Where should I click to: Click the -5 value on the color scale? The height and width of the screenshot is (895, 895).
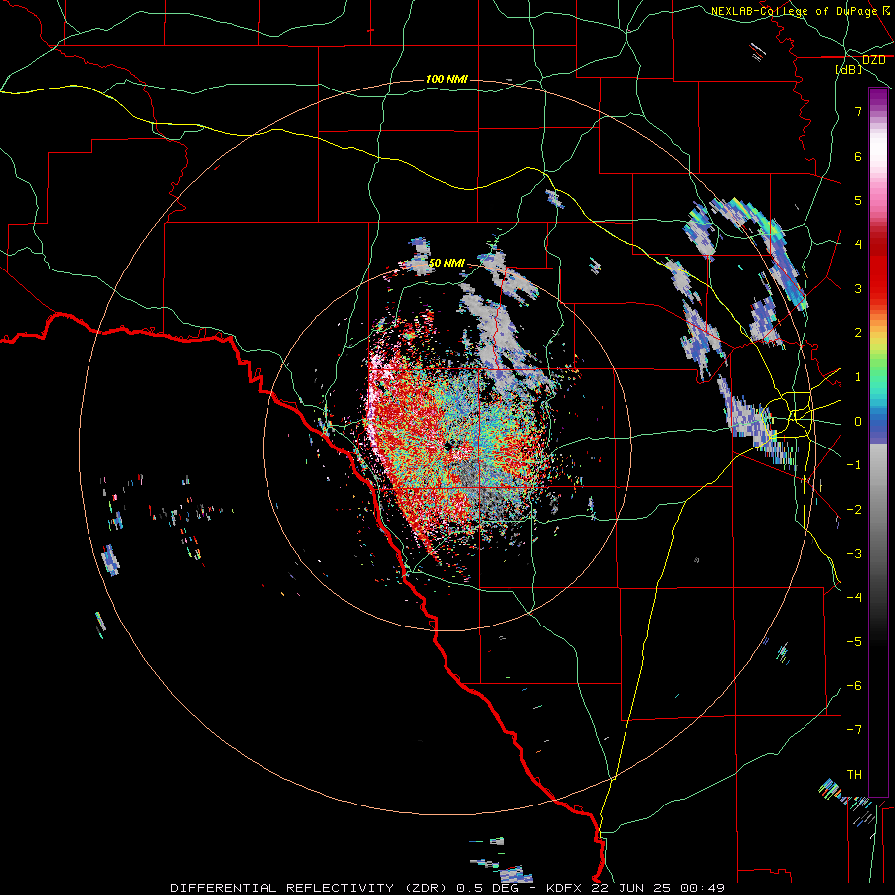(x=854, y=642)
